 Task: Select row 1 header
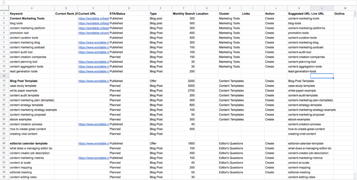point(4,14)
